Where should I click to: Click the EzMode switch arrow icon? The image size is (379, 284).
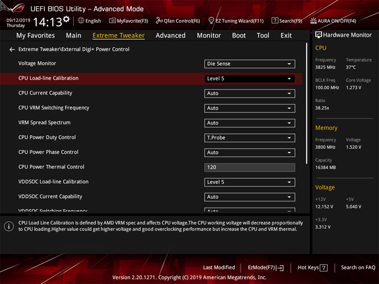click(x=280, y=268)
